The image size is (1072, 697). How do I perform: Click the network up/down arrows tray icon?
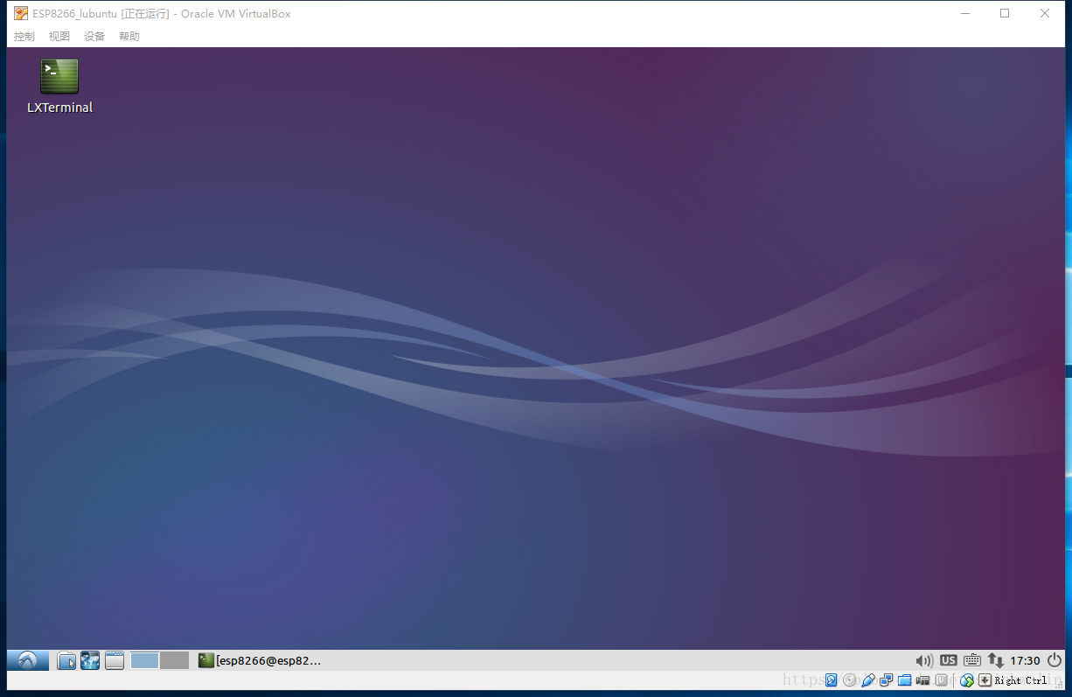[995, 660]
